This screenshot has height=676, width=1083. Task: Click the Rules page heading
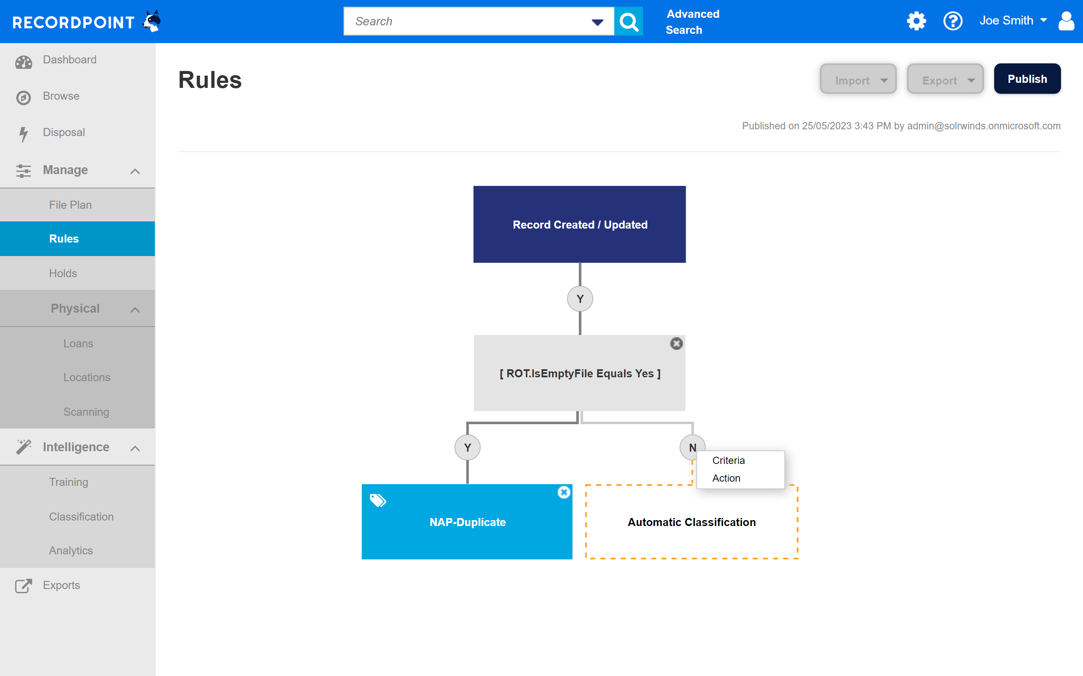[x=210, y=80]
